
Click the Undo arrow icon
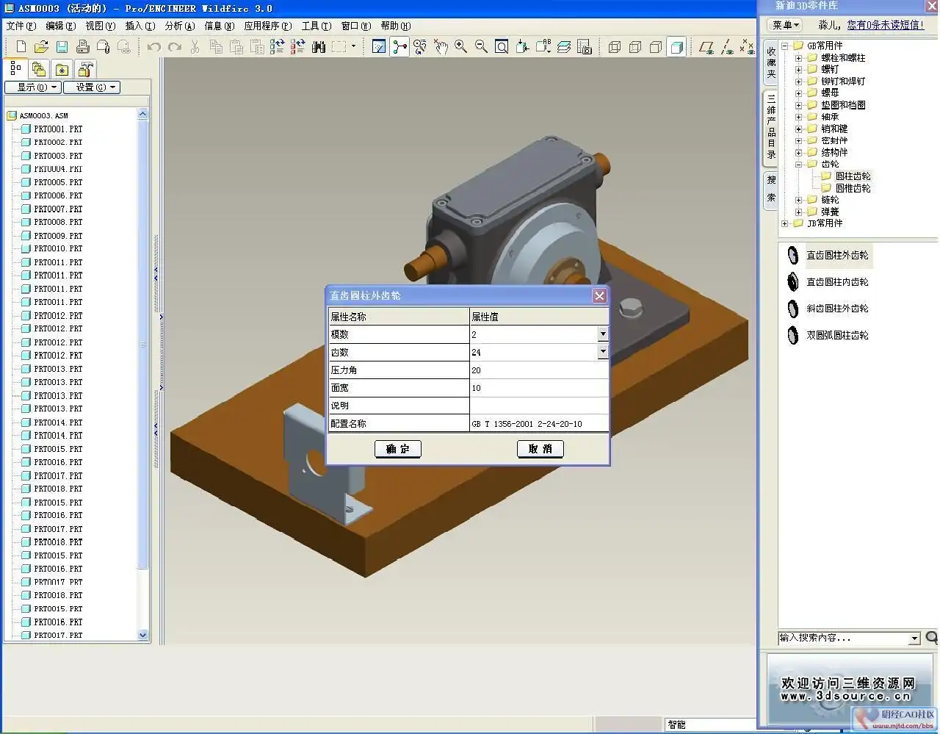153,47
